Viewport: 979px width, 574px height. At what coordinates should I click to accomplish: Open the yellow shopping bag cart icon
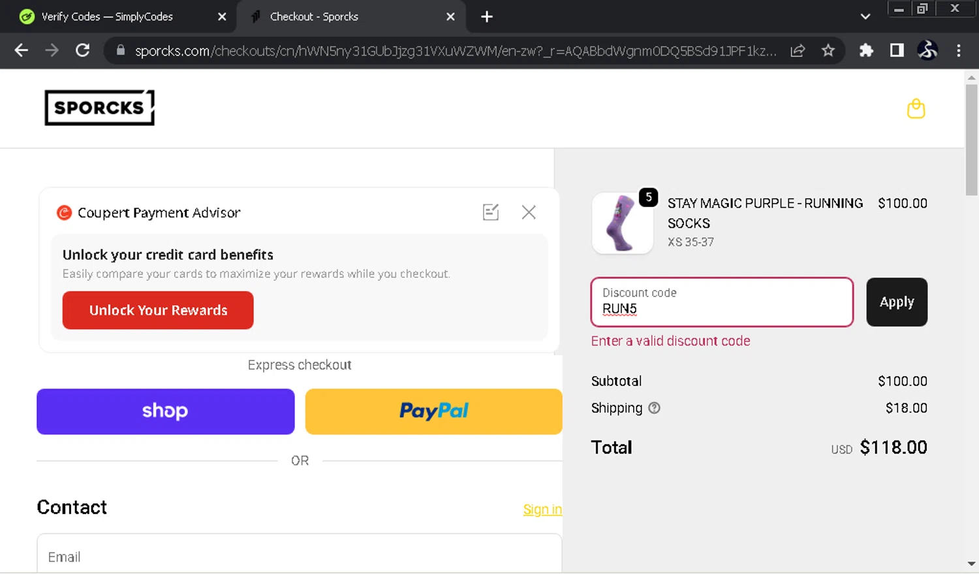pyautogui.click(x=916, y=108)
